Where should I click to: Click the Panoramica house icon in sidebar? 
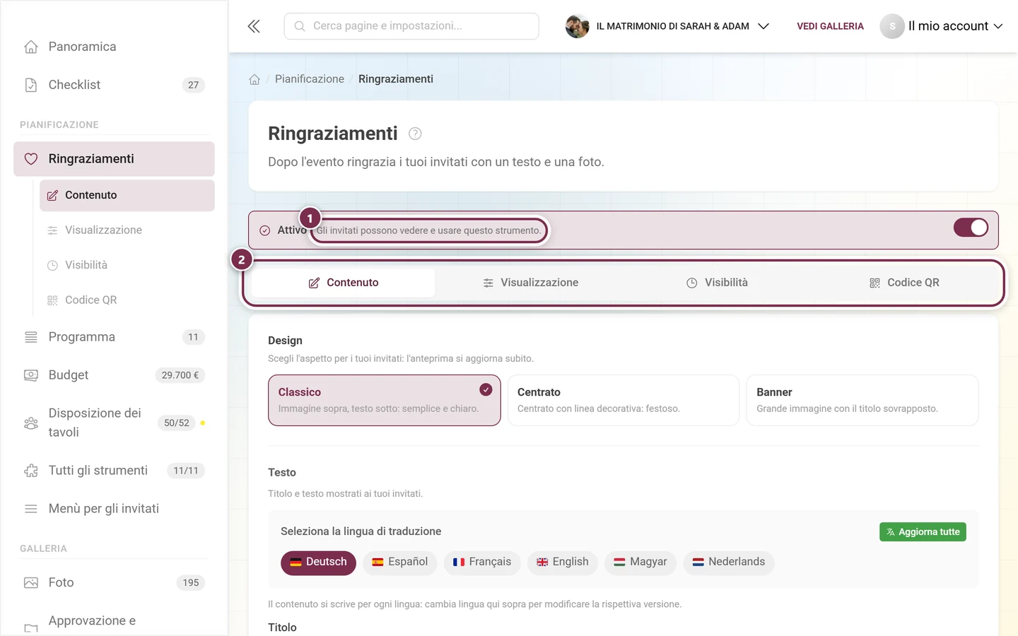pos(31,47)
